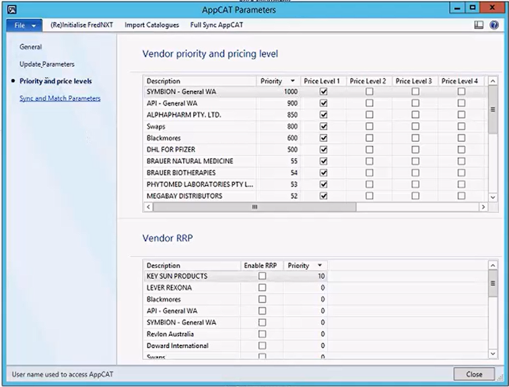Click Description column header in Vendor RRP table
This screenshot has width=509, height=387.
pos(192,265)
